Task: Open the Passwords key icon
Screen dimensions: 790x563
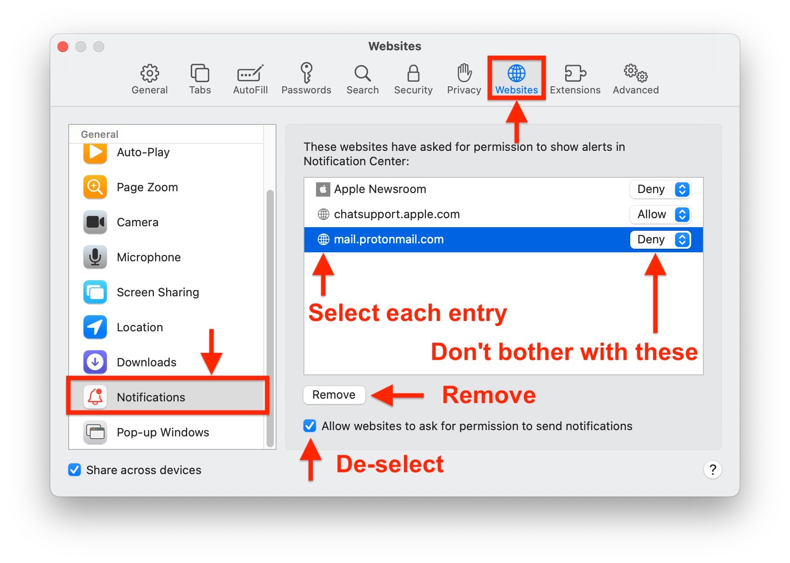Action: coord(306,73)
